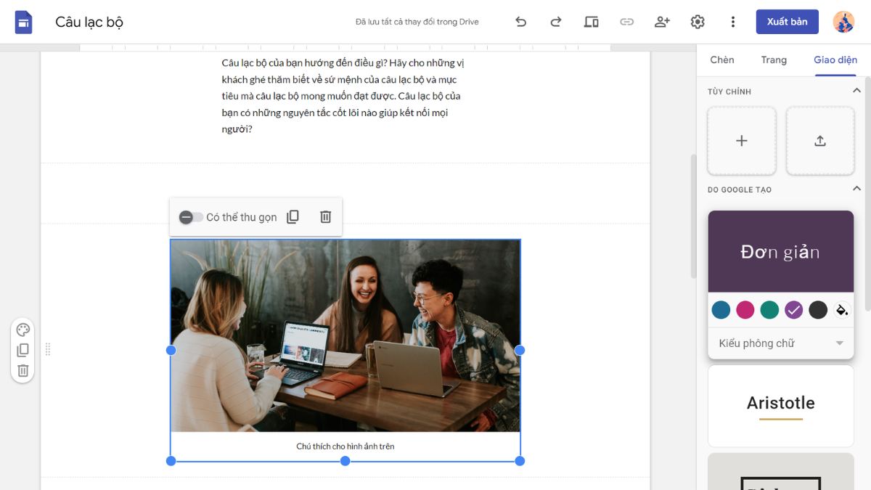Click the bottom-right corner handle of the image
Viewport: 871px width, 490px height.
(x=520, y=461)
